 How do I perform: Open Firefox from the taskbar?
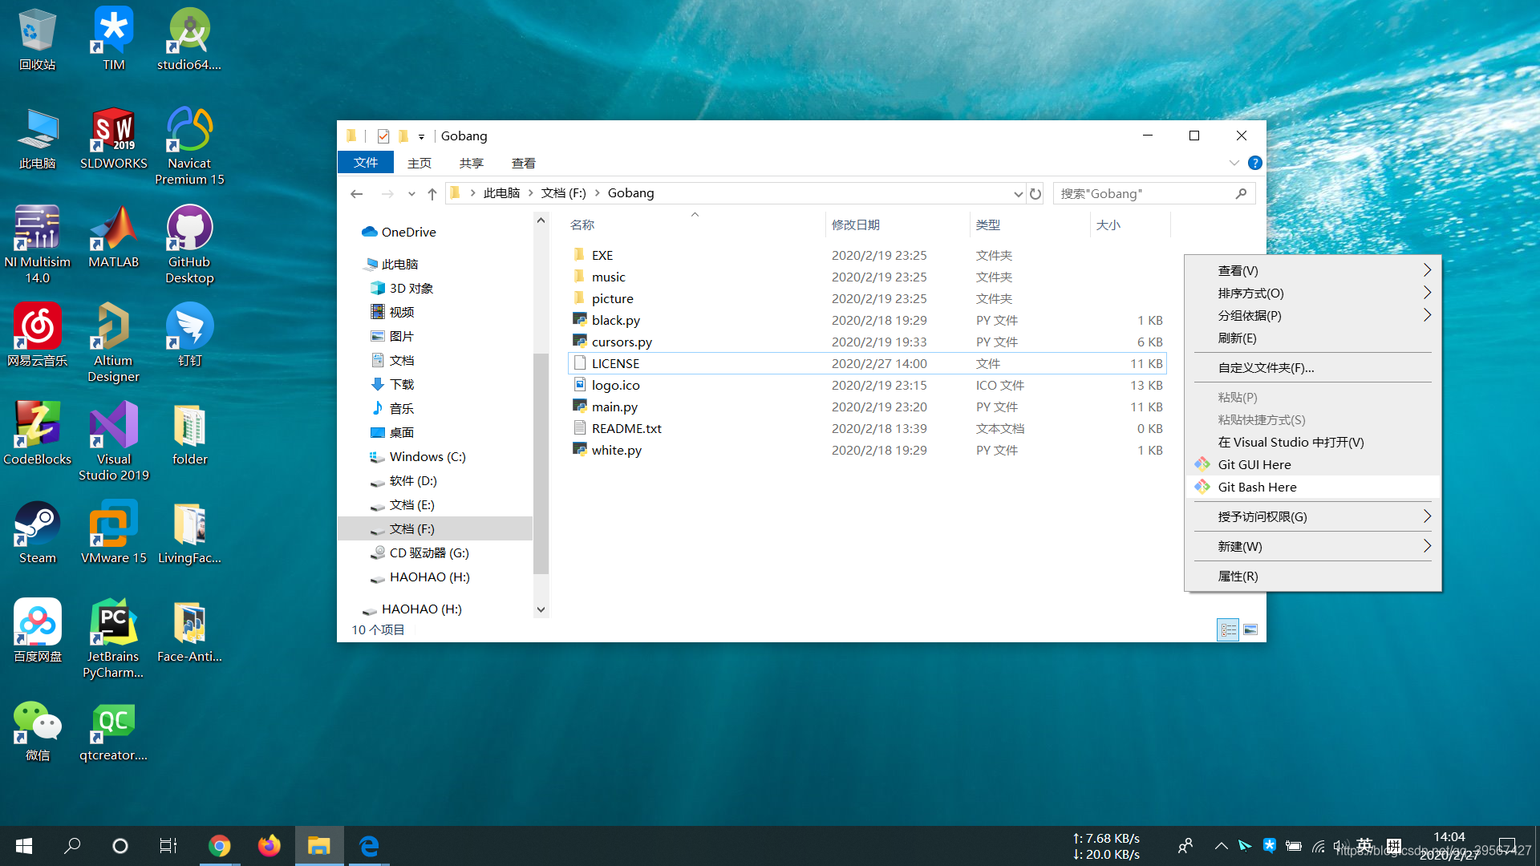(x=269, y=846)
